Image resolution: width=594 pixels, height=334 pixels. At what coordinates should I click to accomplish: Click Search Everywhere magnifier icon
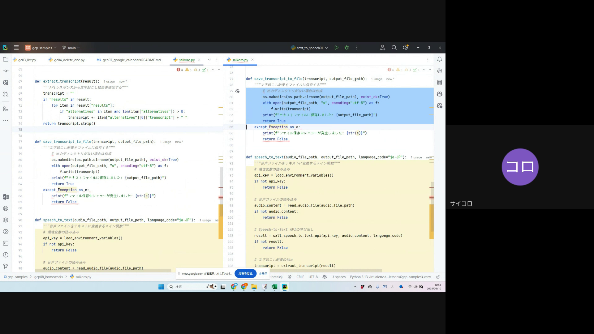[394, 48]
